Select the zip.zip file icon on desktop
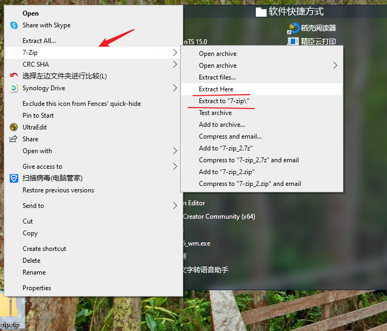This screenshot has height=331, width=387. coord(11,311)
